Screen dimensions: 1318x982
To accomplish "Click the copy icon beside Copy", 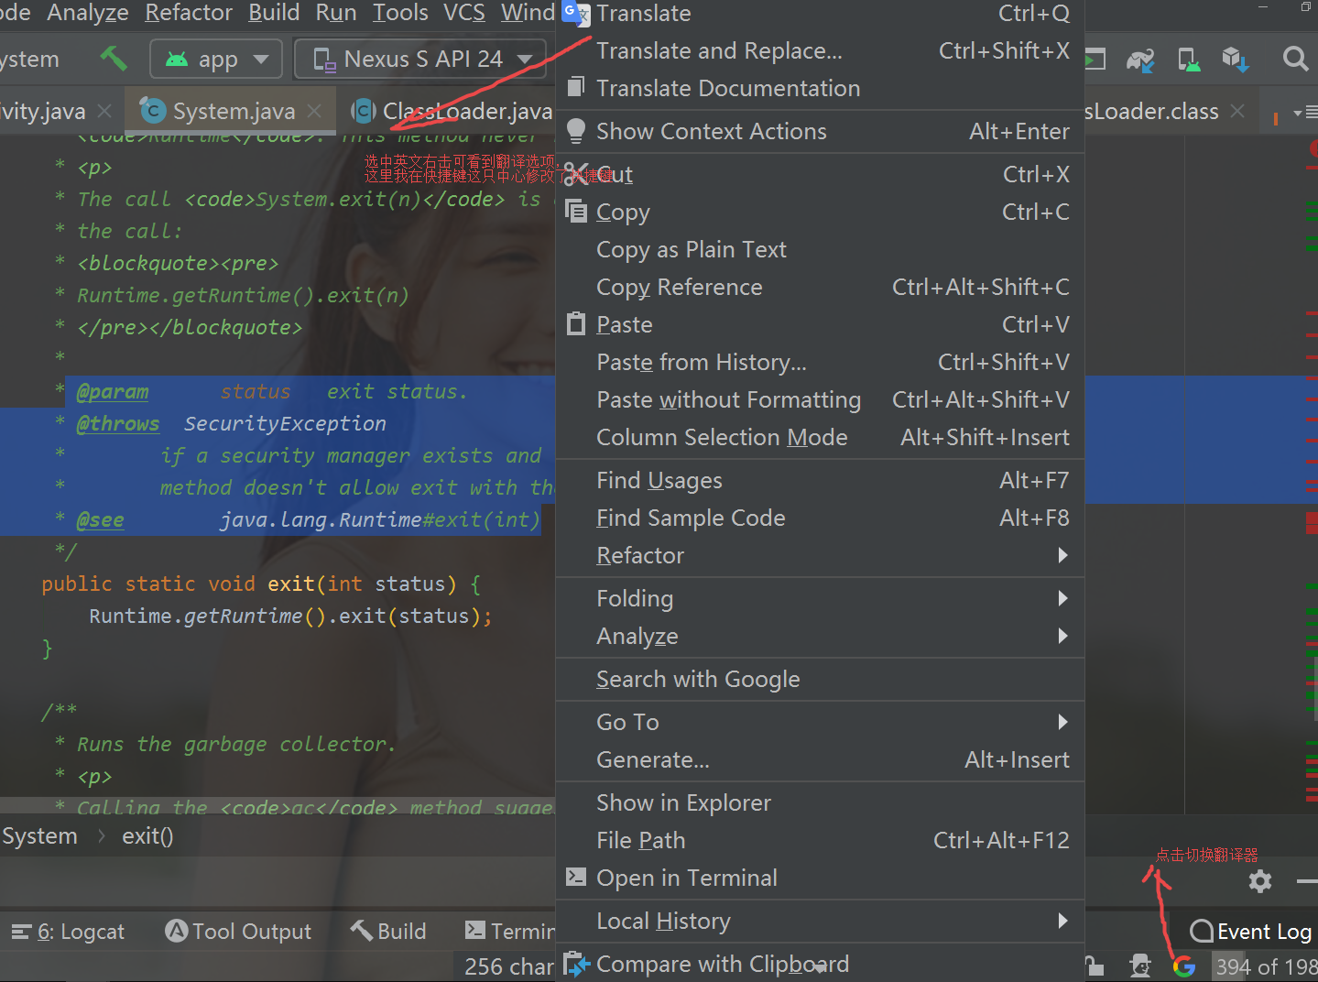I will 576,211.
